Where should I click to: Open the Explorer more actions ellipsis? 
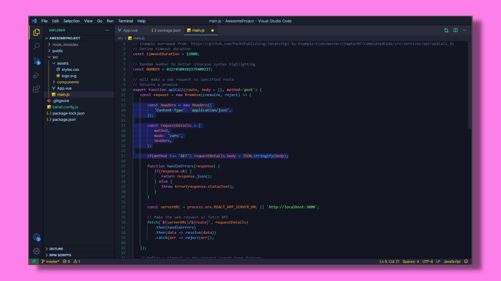coord(107,30)
